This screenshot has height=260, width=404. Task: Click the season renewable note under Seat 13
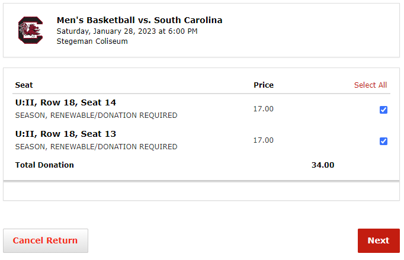point(96,147)
